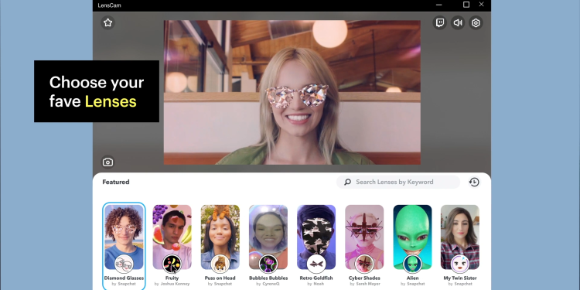580x290 pixels.
Task: Open the favorites star icon
Action: [107, 23]
